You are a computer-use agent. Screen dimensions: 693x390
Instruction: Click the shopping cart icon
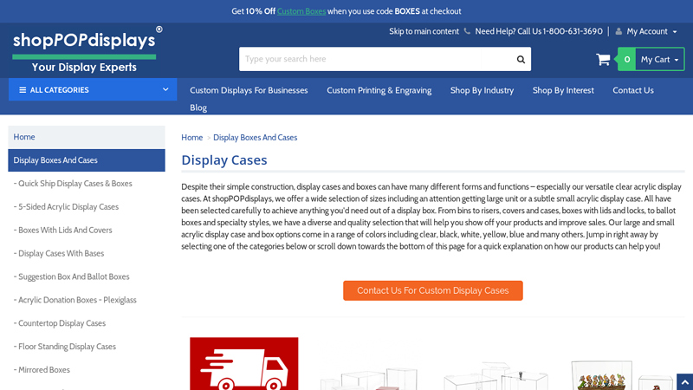point(603,60)
